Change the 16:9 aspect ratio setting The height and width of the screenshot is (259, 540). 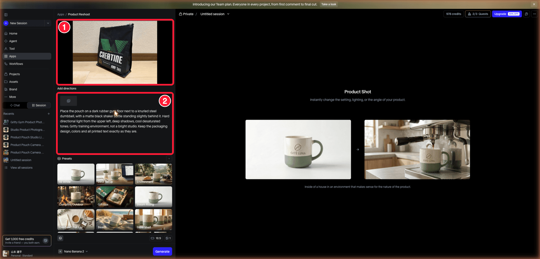tap(156, 238)
